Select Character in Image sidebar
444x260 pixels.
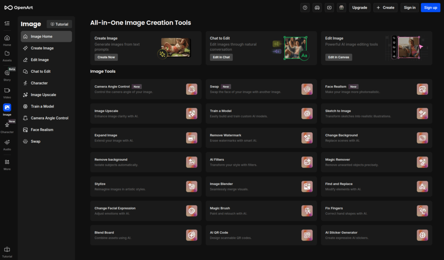click(46, 83)
